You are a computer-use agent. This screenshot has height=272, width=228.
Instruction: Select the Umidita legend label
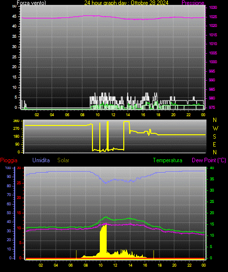coord(41,160)
